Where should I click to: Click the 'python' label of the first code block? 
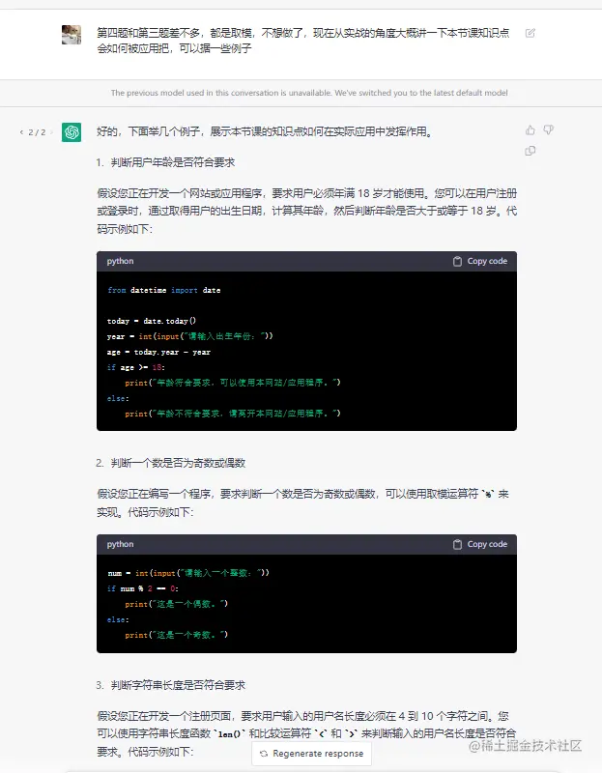(x=120, y=261)
